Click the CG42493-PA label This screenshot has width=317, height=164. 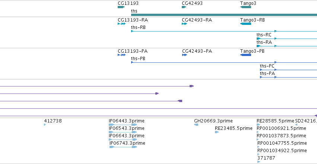[197, 51]
